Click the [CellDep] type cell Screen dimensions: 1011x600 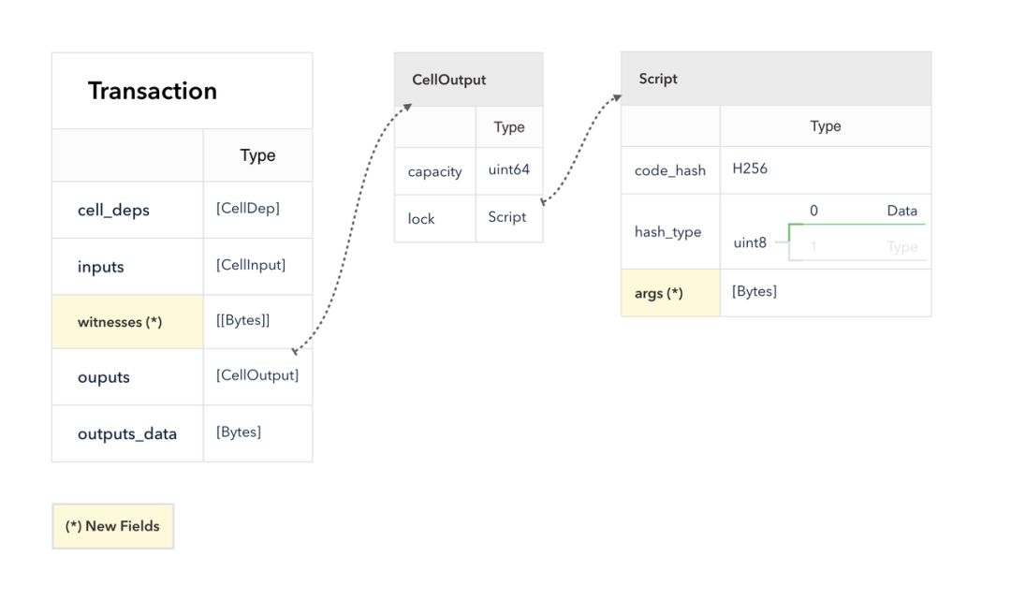click(x=247, y=208)
